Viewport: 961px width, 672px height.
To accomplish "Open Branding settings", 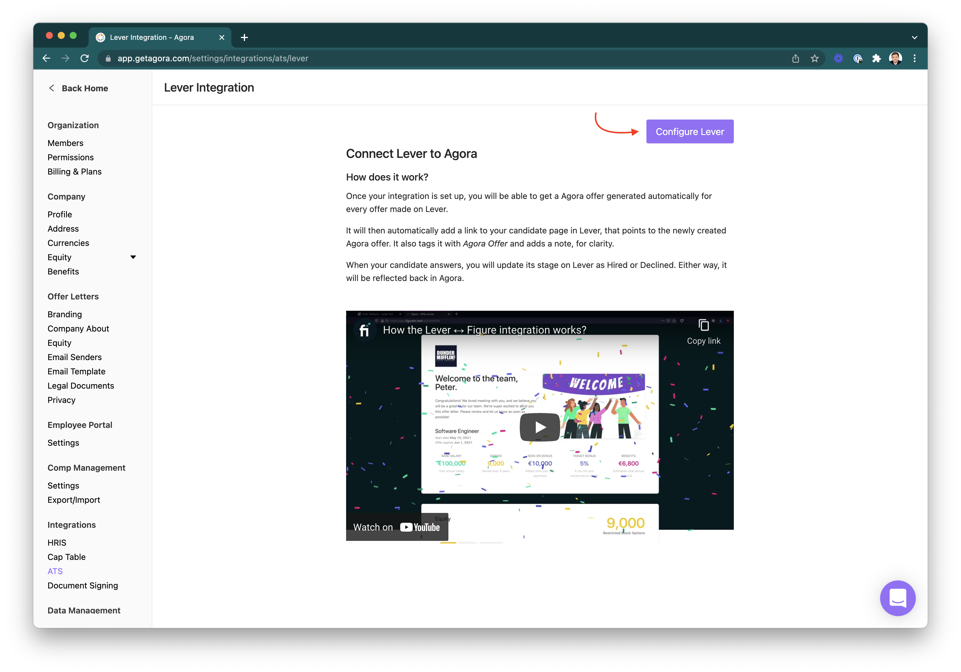I will coord(65,314).
